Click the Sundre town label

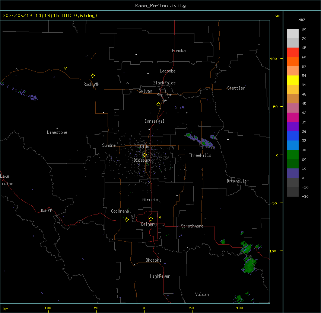pyautogui.click(x=109, y=145)
